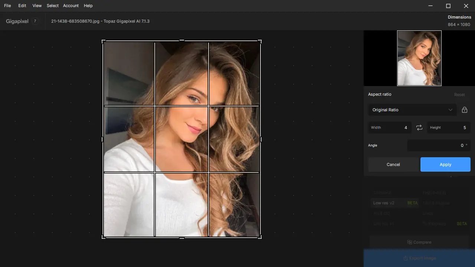475x267 pixels.
Task: Click the Gigapixel logo text
Action: (17, 21)
